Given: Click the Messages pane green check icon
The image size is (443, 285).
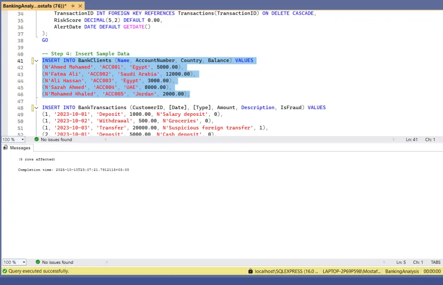Looking at the screenshot, I should [38, 262].
